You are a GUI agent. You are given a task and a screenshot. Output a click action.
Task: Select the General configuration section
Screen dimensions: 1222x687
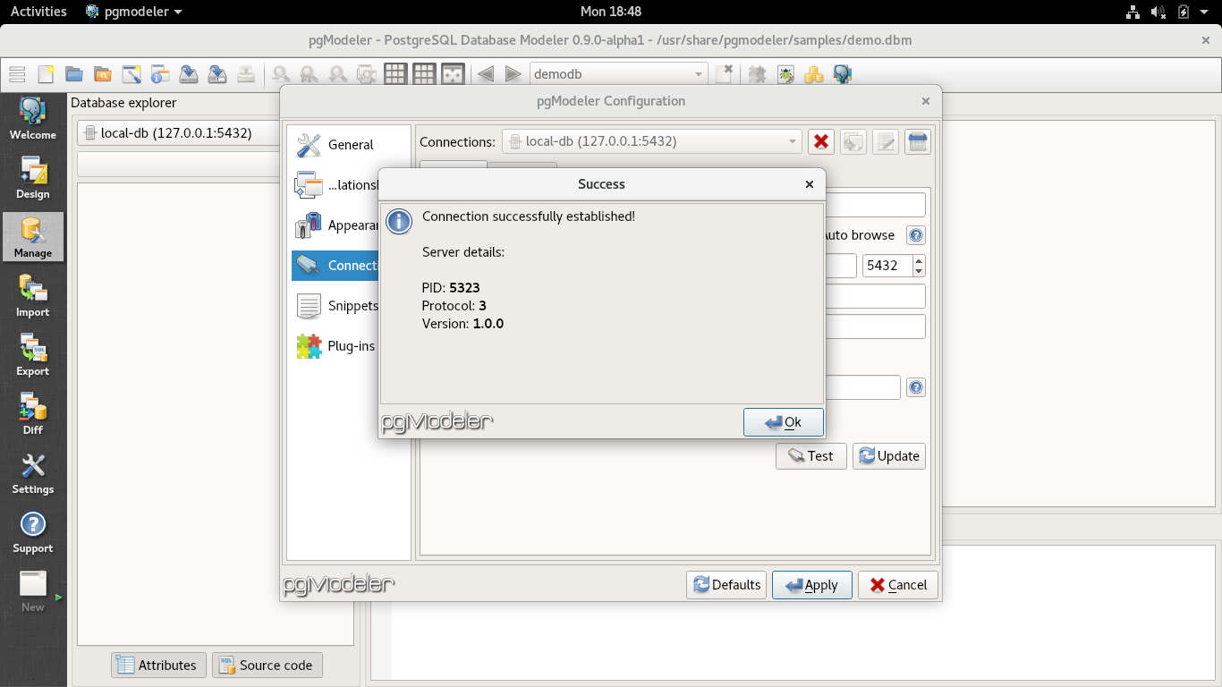click(x=349, y=144)
